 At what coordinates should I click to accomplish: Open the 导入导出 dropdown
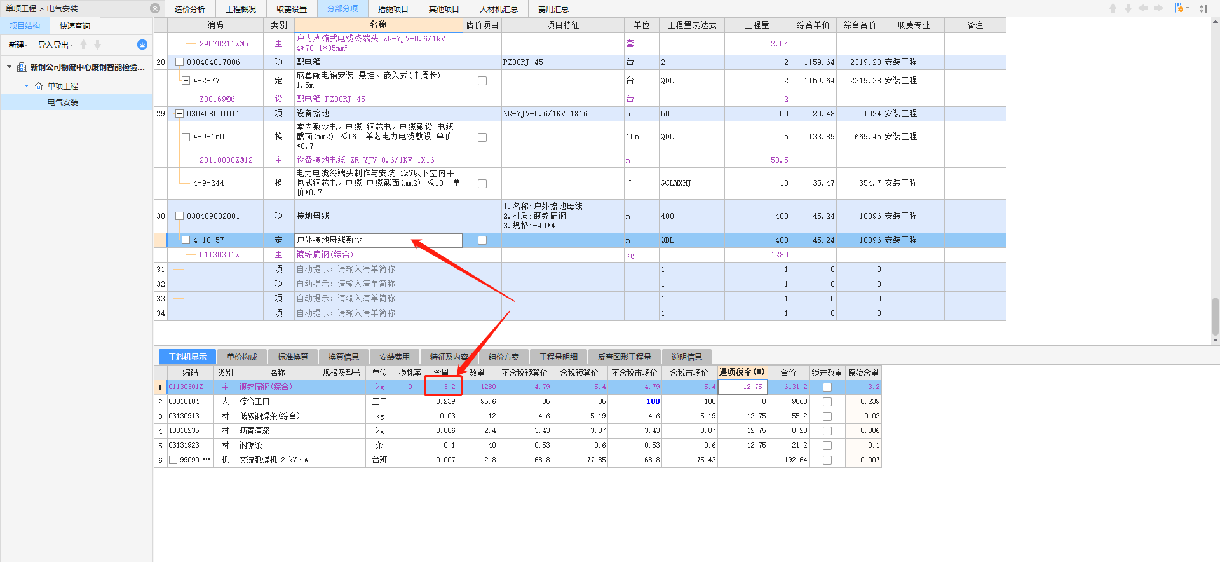pos(56,45)
